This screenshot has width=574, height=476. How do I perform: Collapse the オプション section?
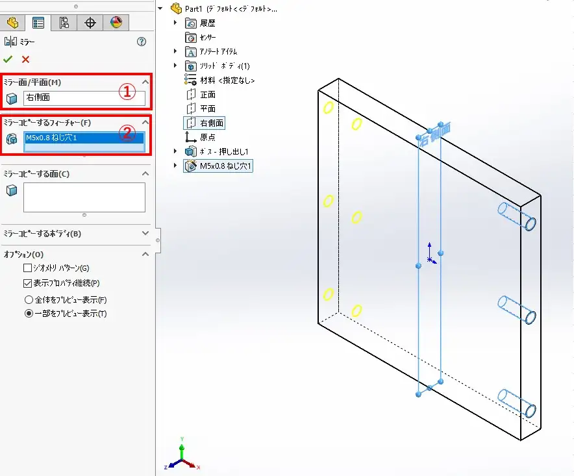click(x=145, y=254)
